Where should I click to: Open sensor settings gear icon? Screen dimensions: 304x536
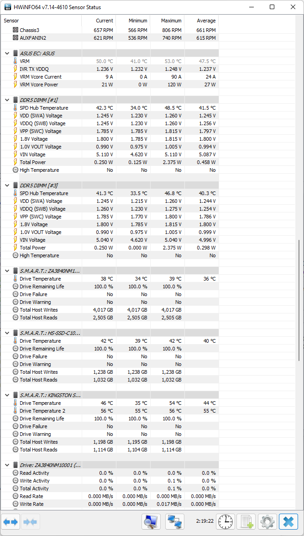click(267, 522)
